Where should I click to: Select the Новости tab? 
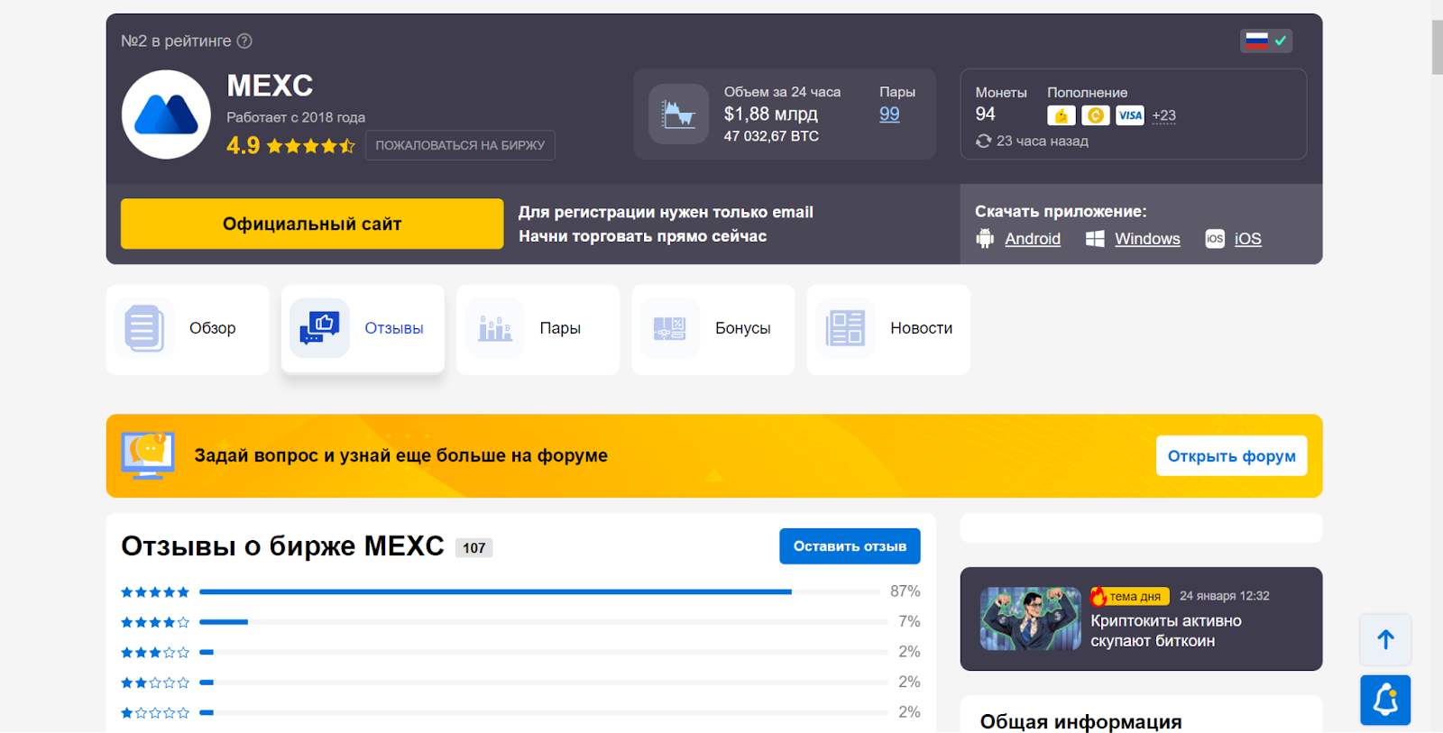(x=888, y=329)
